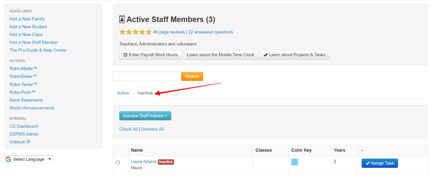
Task: Click Laura Adams light blue color key
Action: coord(294,162)
